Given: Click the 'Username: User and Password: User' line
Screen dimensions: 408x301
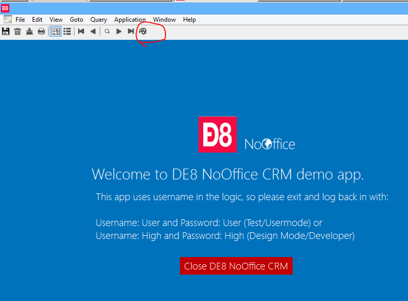Looking at the screenshot, I should 209,223.
